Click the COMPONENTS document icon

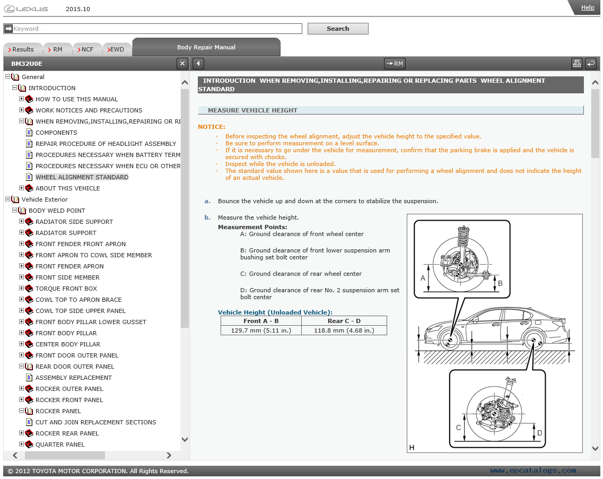pos(29,133)
